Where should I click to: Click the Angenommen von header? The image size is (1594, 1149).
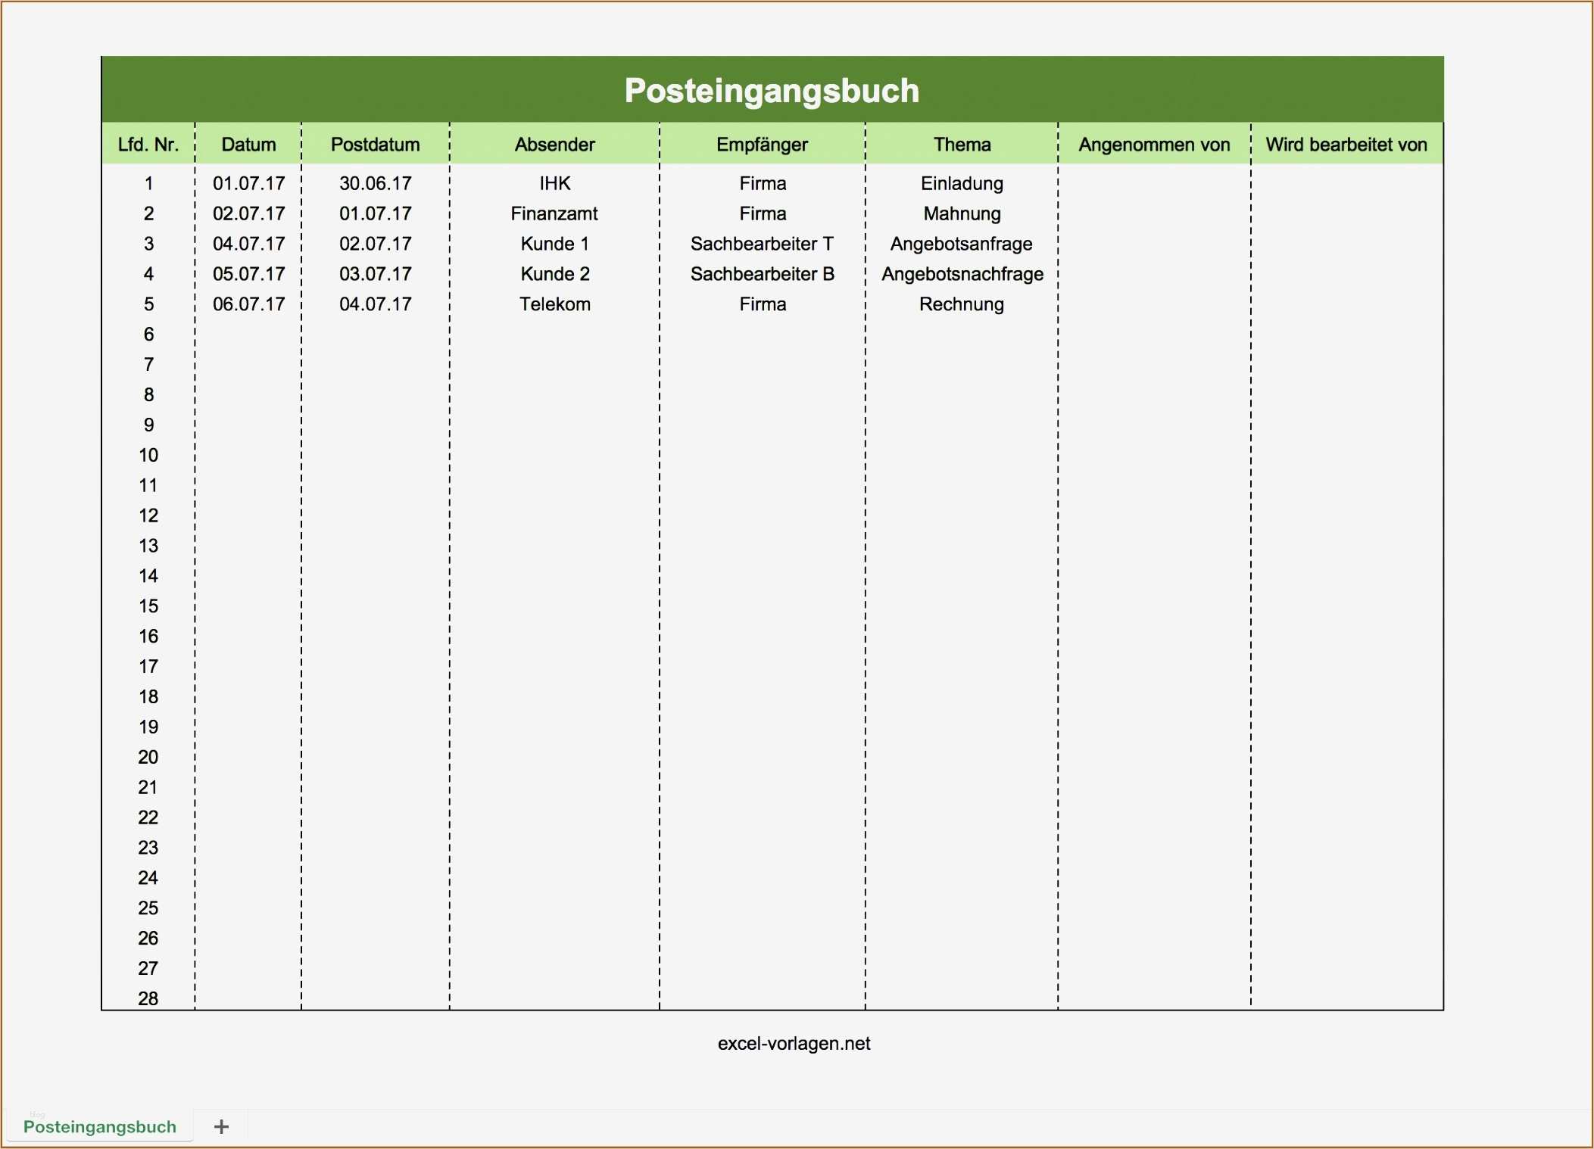(x=1154, y=145)
